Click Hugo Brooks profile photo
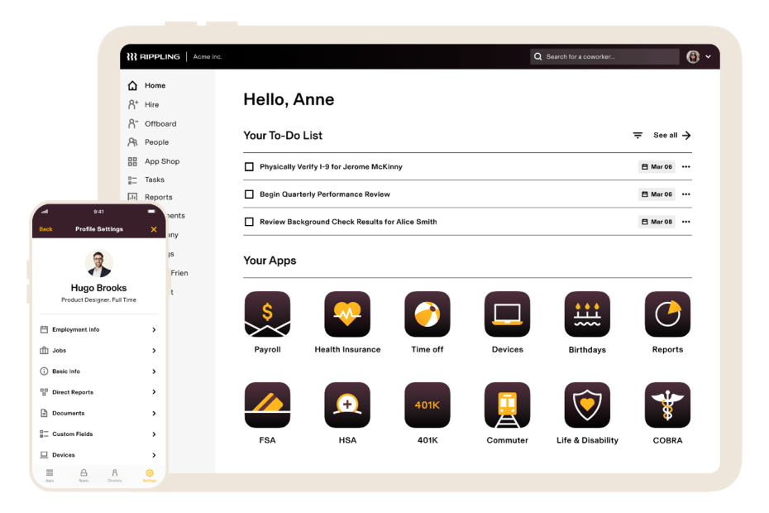The image size is (769, 513). [98, 264]
